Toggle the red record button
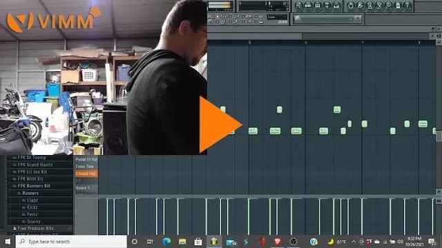442x248 pixels. 217,17
